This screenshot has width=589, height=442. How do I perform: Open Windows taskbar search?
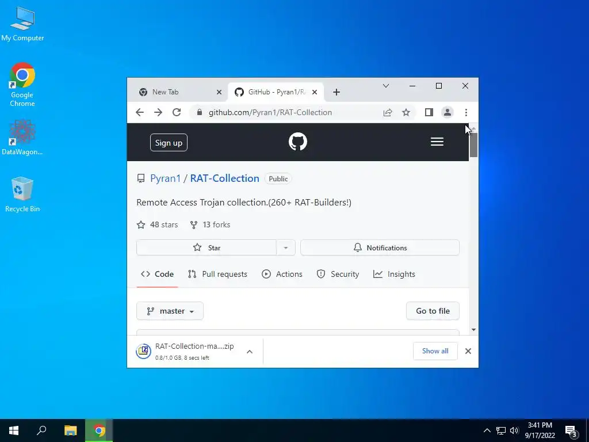(41, 430)
